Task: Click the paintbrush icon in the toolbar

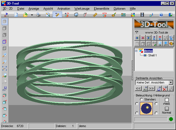Action: click(x=114, y=15)
